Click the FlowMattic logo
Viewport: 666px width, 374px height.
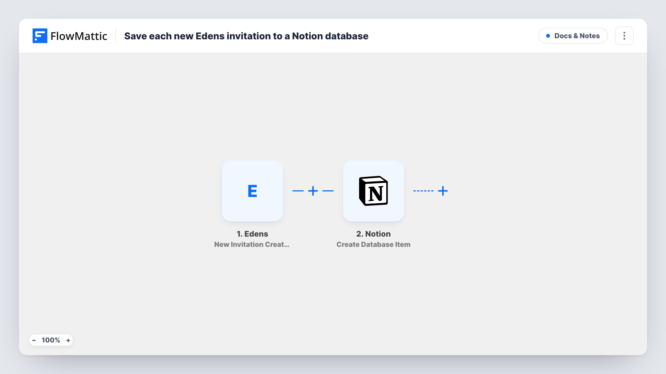point(70,36)
